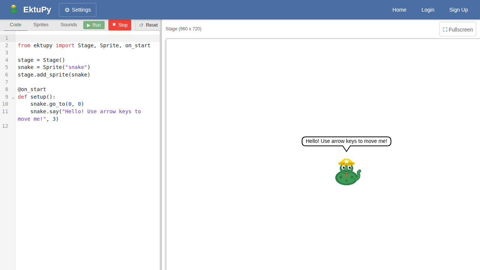Click the snake's speech bubble
This screenshot has height=270, width=480.
click(346, 141)
